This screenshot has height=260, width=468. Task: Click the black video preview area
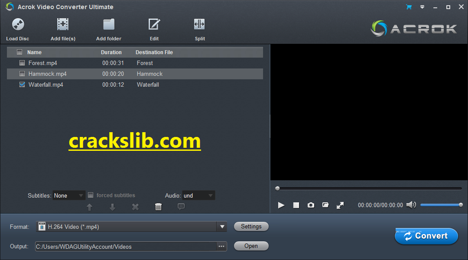(x=369, y=112)
